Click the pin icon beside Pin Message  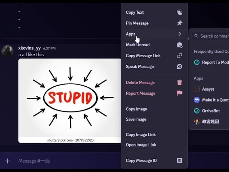180,23
